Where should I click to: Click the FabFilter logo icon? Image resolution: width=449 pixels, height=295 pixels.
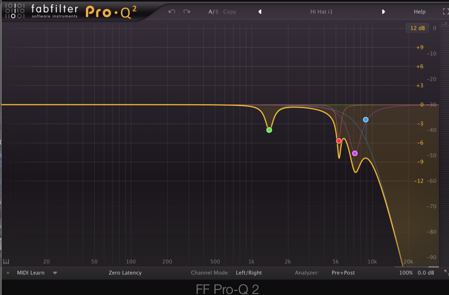[15, 11]
